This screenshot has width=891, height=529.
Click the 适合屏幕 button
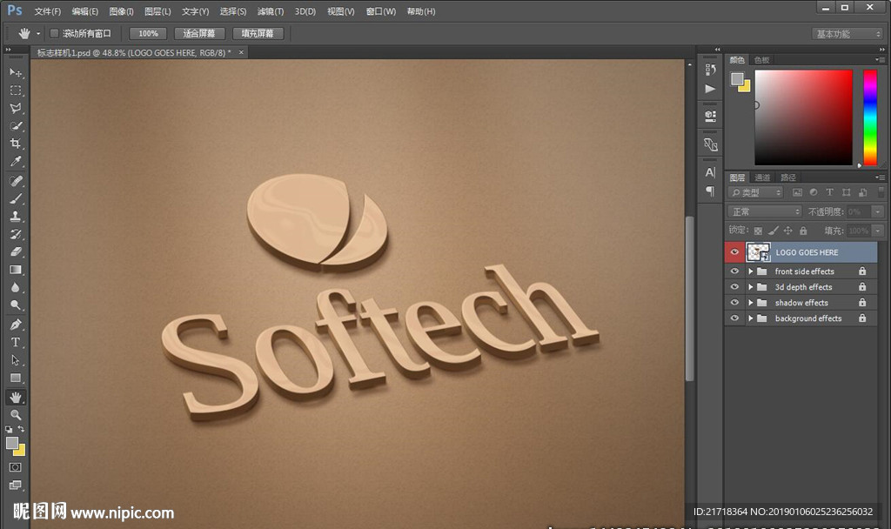(x=199, y=34)
